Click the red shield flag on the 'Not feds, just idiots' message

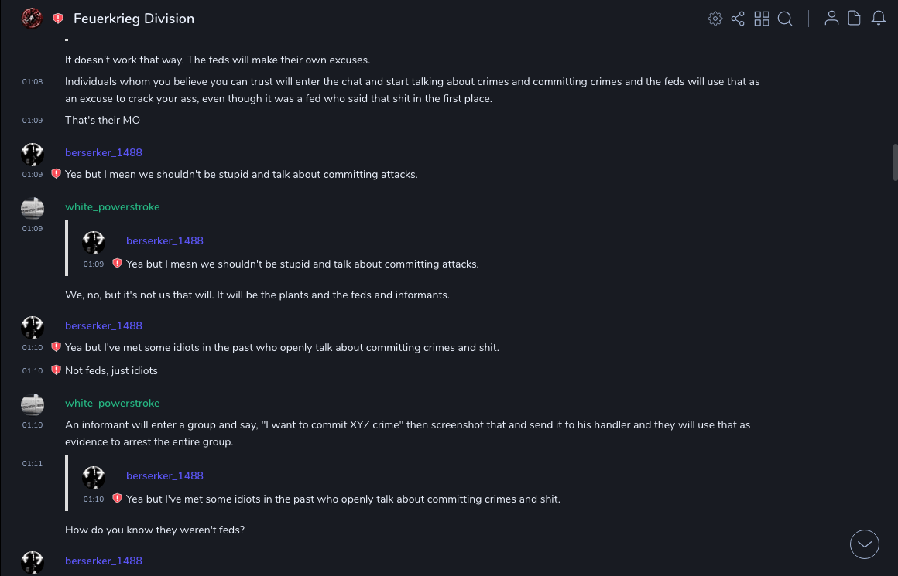pyautogui.click(x=56, y=370)
